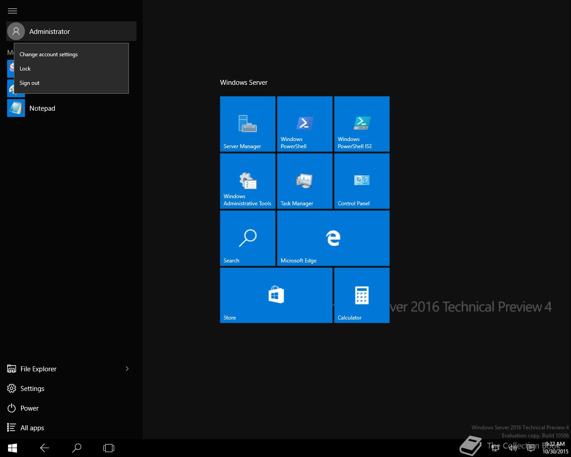
Task: Open the Store tile
Action: click(x=276, y=295)
